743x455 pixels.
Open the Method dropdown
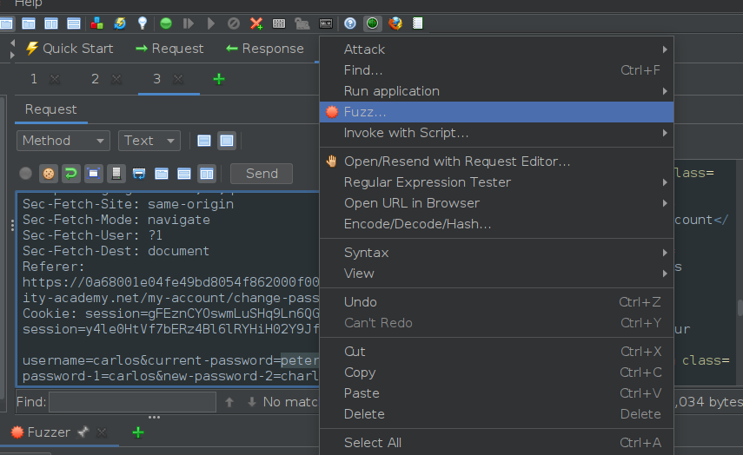[x=63, y=141]
